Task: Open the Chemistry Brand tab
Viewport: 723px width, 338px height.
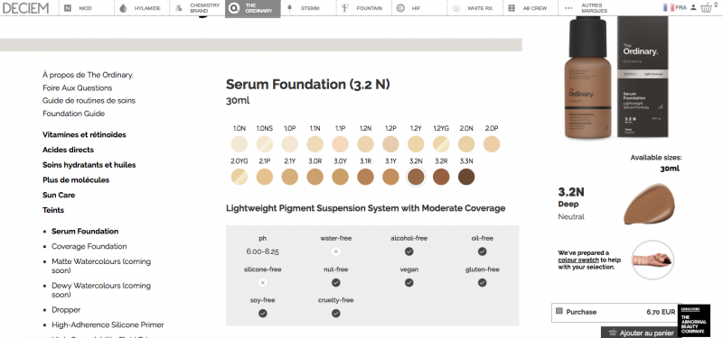Action: point(197,8)
